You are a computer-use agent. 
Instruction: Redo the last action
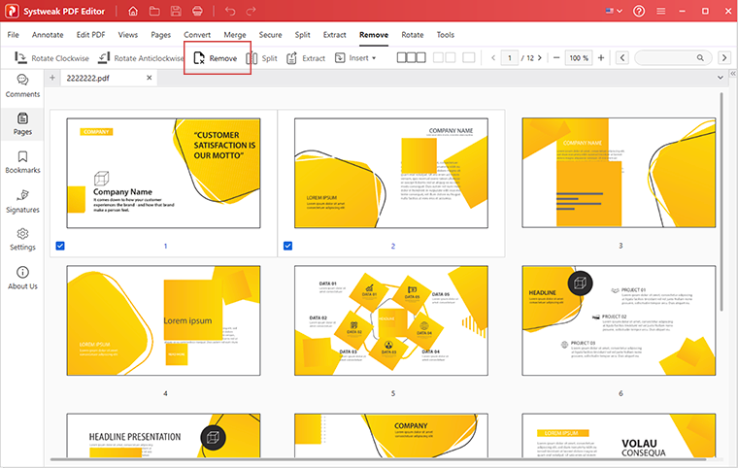pyautogui.click(x=251, y=11)
